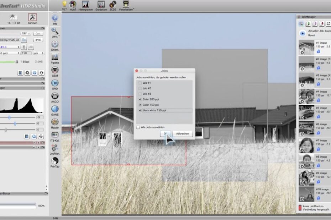Click the IPTC button
331x220 pixels.
pyautogui.click(x=38, y=40)
